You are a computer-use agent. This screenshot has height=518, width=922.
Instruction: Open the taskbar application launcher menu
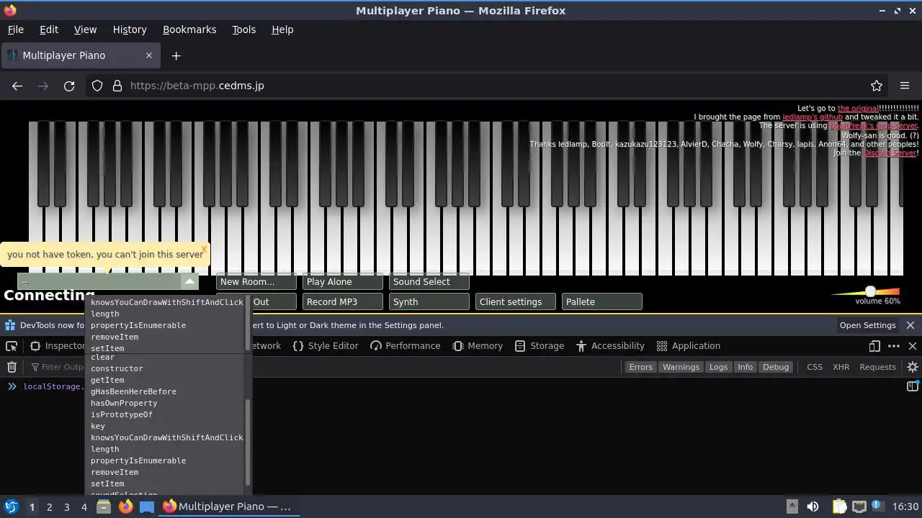click(x=11, y=506)
